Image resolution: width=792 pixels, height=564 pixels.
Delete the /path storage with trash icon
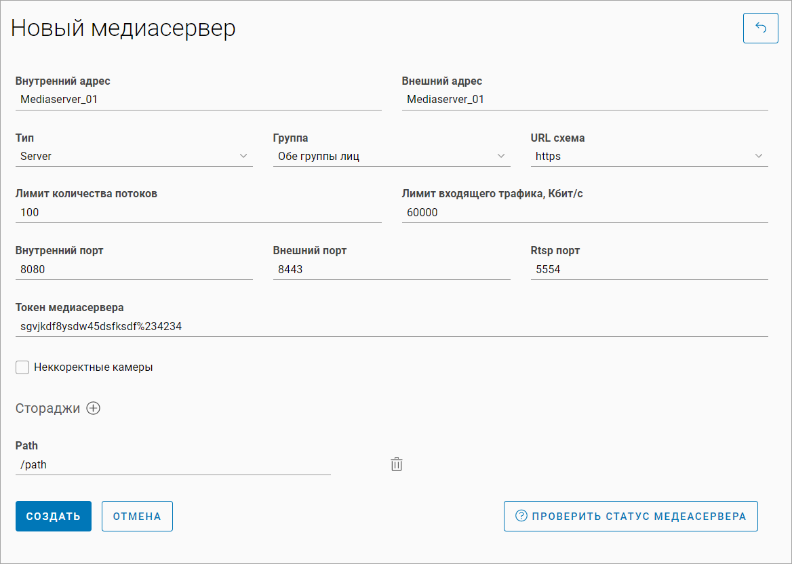(x=397, y=464)
